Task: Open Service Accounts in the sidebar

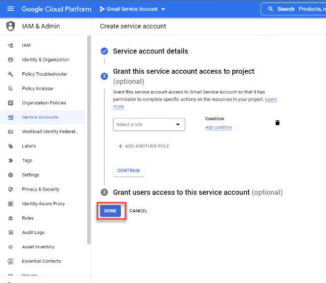Action: point(40,117)
